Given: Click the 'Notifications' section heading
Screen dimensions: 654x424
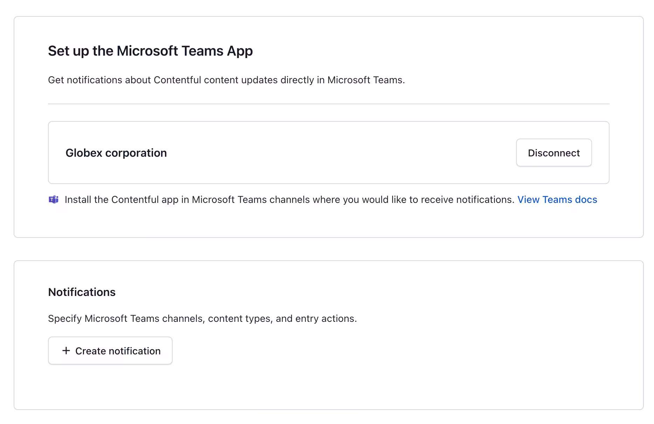Looking at the screenshot, I should tap(82, 292).
